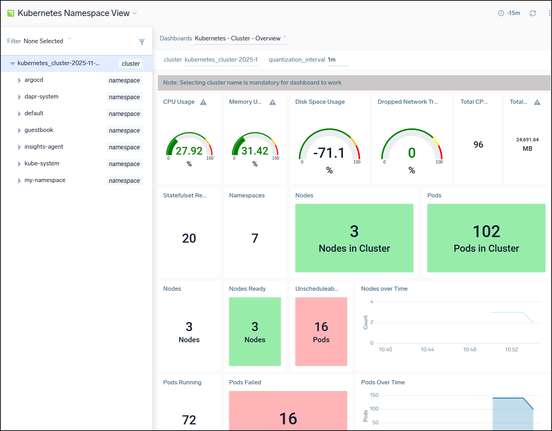
Task: Click the Total MB panel warning icon
Action: click(x=537, y=102)
